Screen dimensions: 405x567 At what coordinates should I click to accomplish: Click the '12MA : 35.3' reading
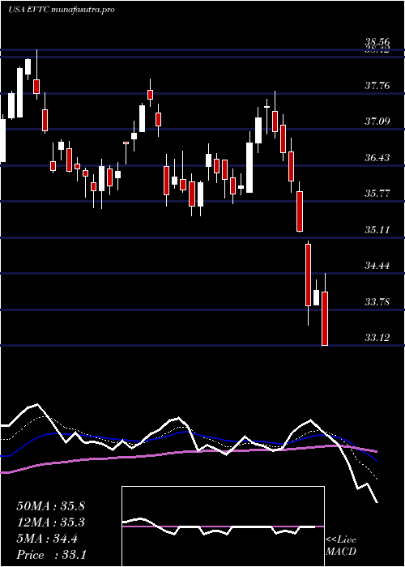50,522
